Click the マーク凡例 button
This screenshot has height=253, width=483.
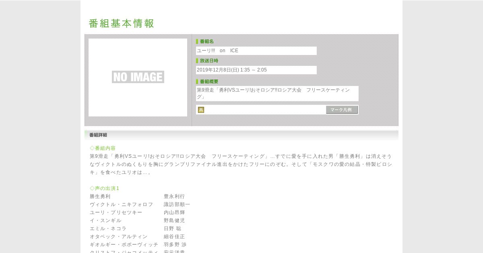[342, 110]
